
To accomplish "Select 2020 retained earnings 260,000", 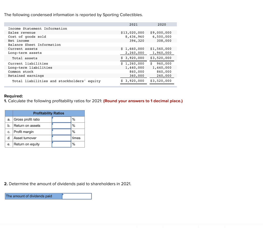I will tap(164, 76).
